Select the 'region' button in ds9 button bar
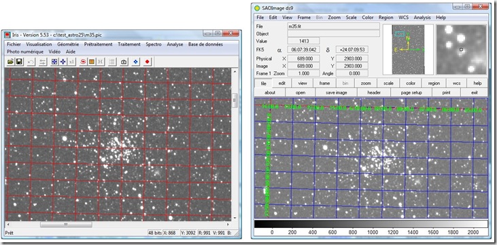Screen dimensions: 497x245 tap(434, 83)
